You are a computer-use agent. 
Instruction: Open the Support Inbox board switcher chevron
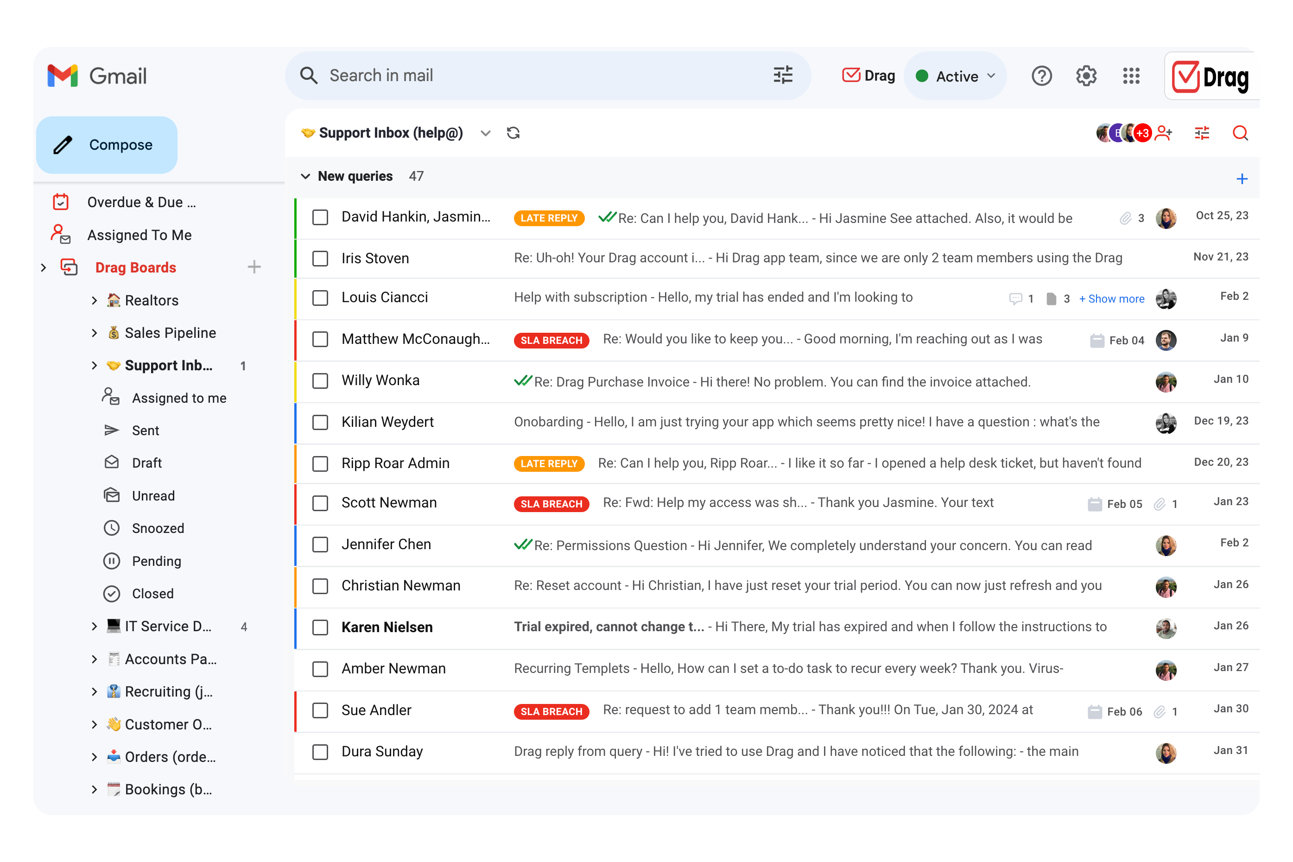click(x=485, y=133)
